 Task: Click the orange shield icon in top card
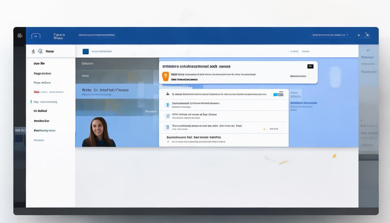(x=165, y=76)
